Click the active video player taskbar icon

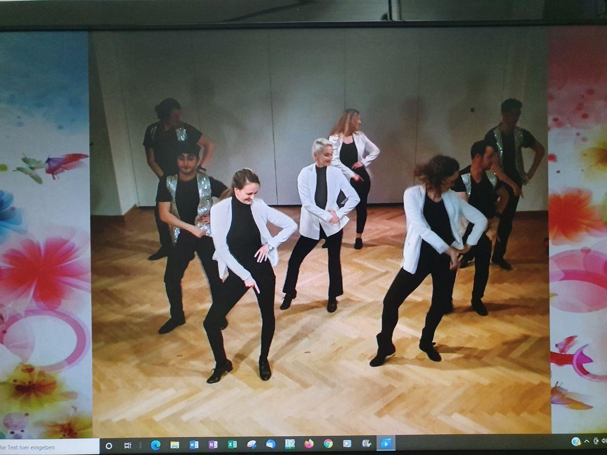386,443
